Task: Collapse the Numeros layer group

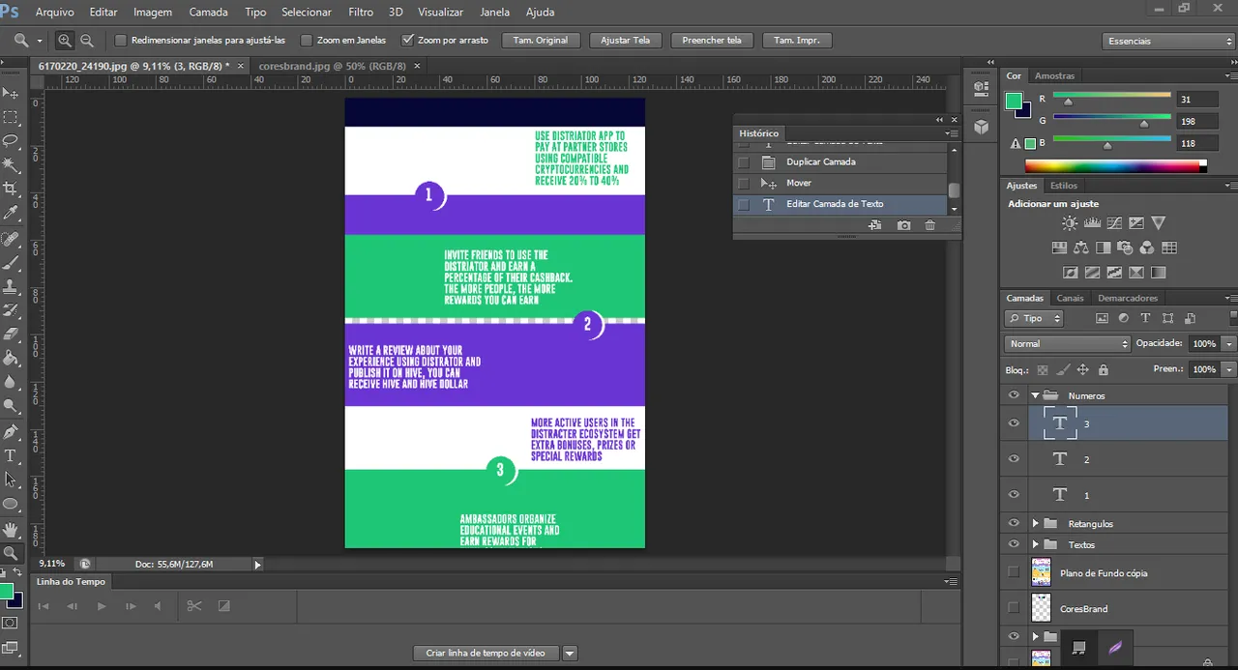Action: 1035,395
